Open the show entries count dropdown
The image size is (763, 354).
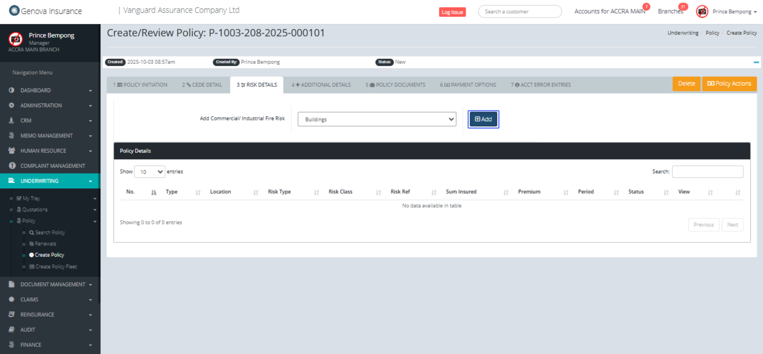[150, 172]
